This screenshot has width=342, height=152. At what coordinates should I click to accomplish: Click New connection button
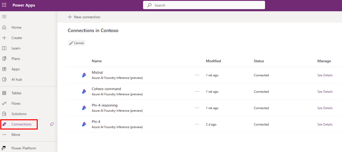(x=84, y=17)
